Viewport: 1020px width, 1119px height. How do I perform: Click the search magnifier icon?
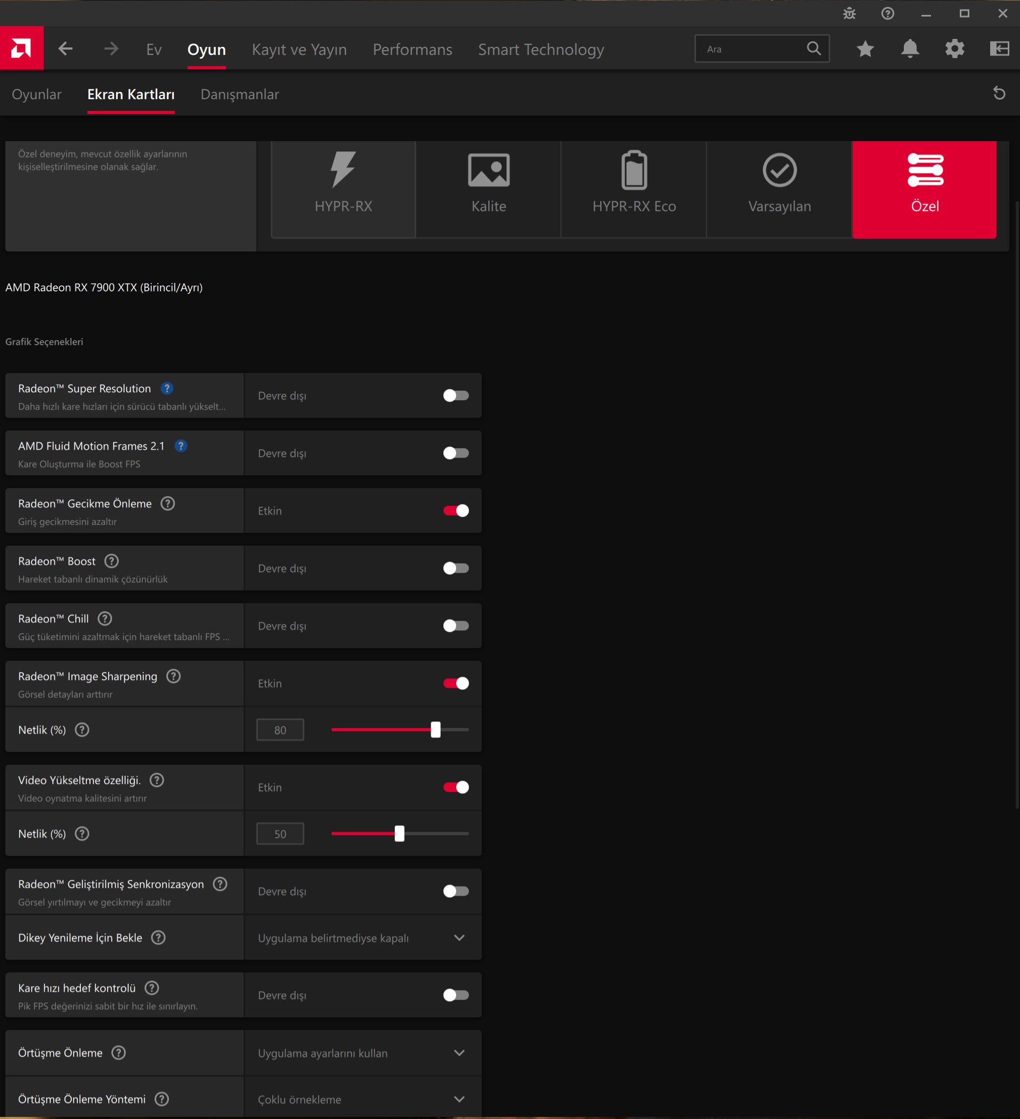pyautogui.click(x=813, y=49)
